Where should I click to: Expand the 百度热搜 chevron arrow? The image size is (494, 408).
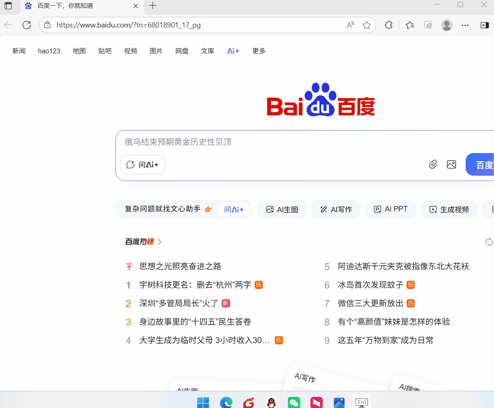160,242
